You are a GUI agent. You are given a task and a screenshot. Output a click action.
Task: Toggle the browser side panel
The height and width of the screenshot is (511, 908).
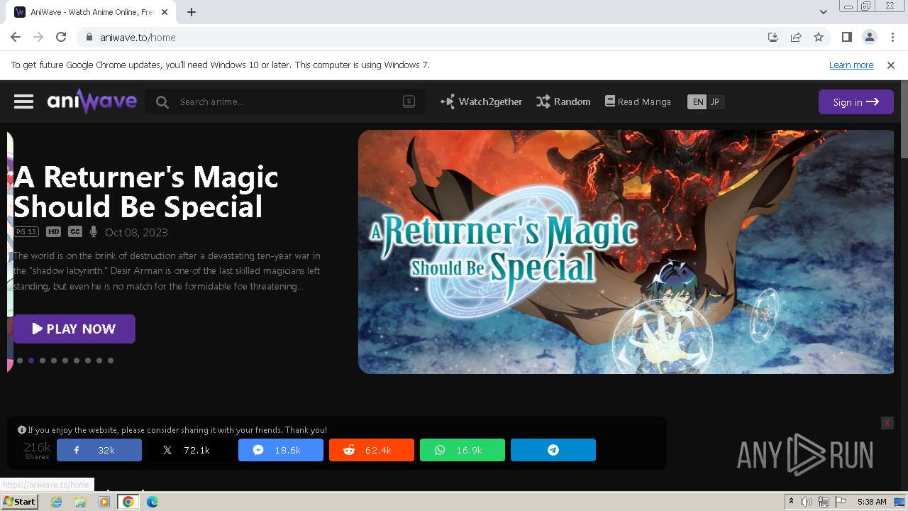pyautogui.click(x=846, y=37)
